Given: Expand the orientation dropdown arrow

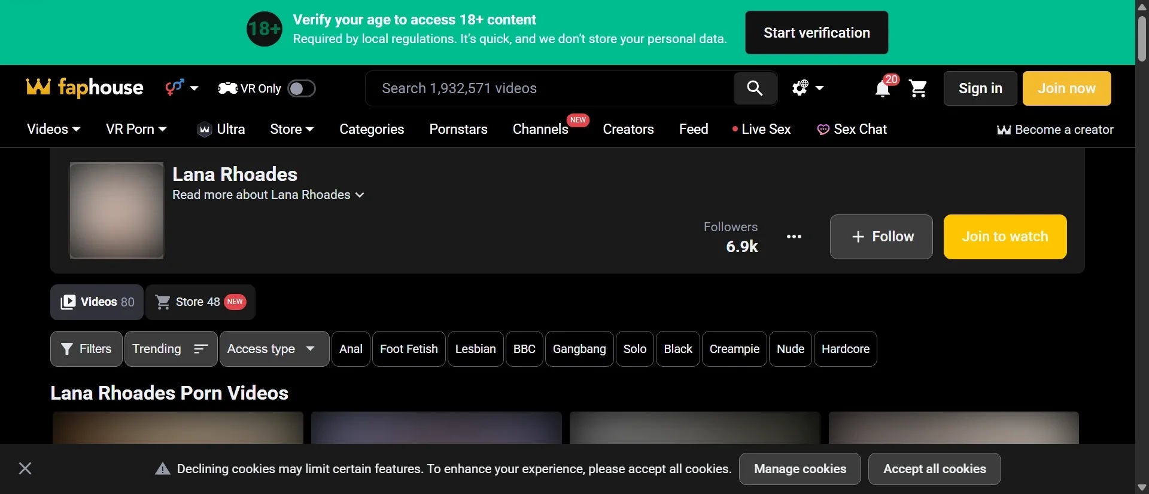Looking at the screenshot, I should tap(194, 88).
